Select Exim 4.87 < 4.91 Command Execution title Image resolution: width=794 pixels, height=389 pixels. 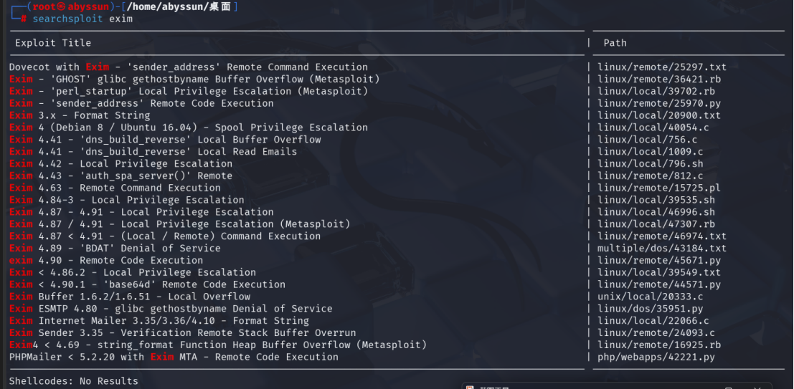click(x=165, y=236)
